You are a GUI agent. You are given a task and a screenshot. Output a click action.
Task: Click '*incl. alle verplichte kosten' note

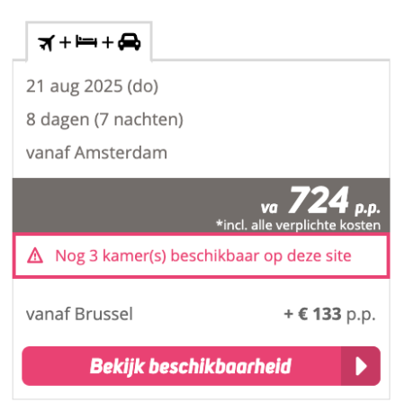299,225
